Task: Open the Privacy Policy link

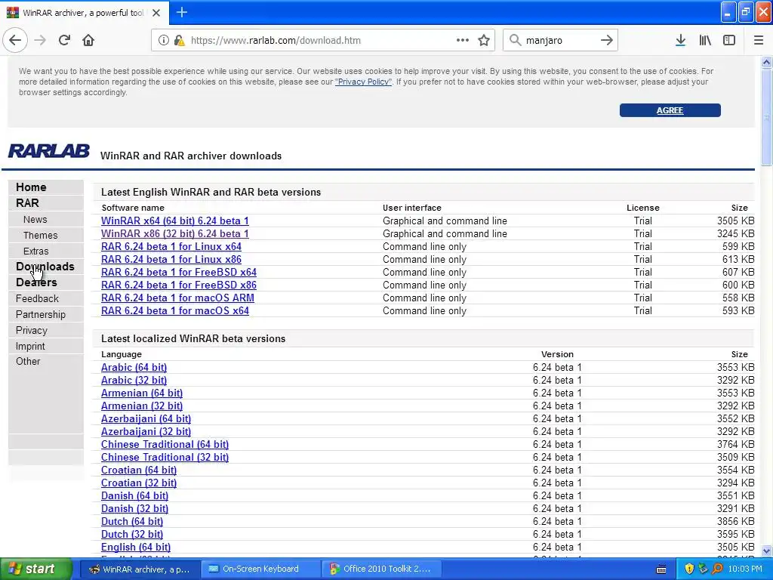Action: point(363,82)
